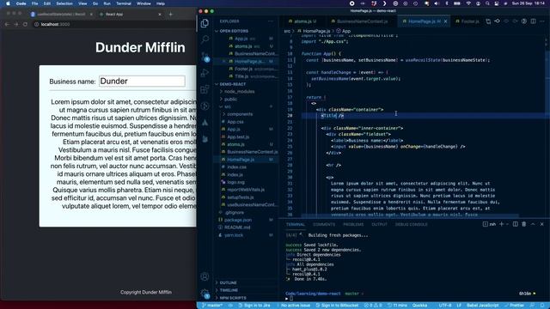Image resolution: width=550 pixels, height=309 pixels.
Task: Kill terminal with trash icon
Action: click(524, 224)
